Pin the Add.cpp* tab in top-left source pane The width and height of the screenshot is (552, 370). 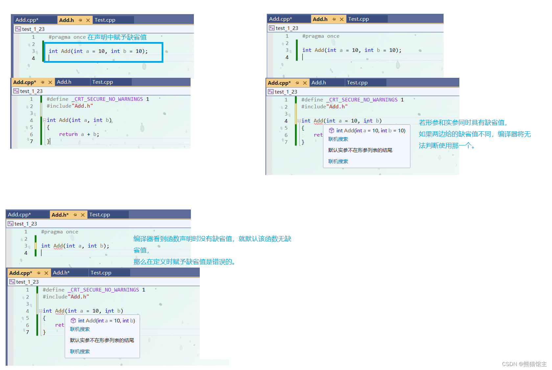pyautogui.click(x=42, y=82)
